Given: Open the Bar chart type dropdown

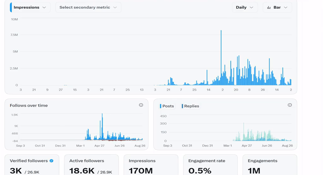Looking at the screenshot, I should (277, 7).
